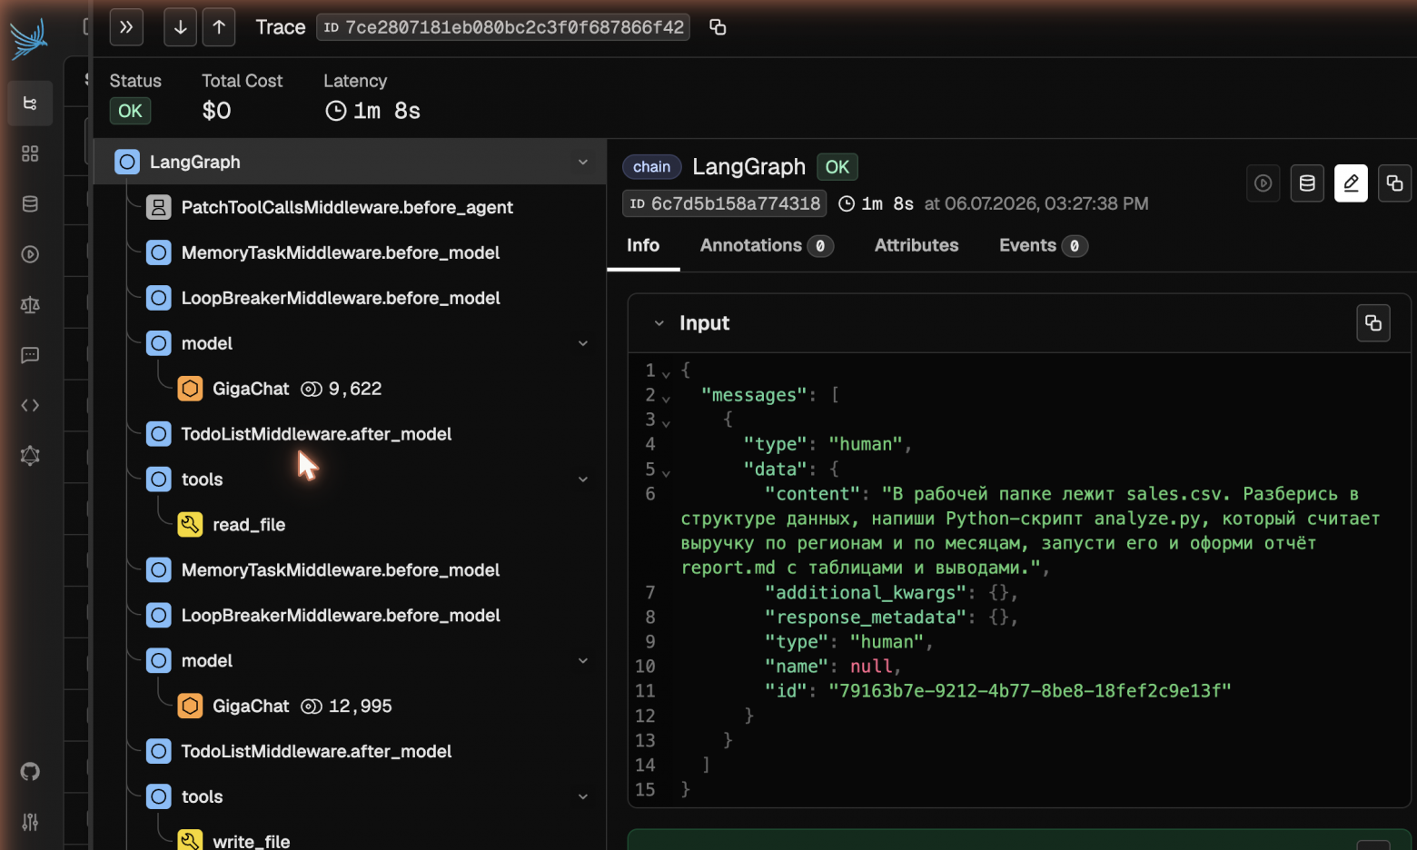The height and width of the screenshot is (850, 1417).
Task: Add span to dataset icon button
Action: coord(1307,183)
